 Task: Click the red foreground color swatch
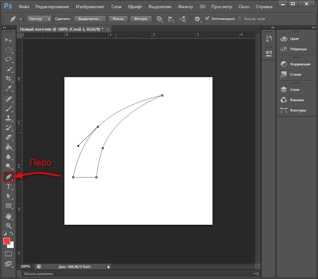(x=7, y=241)
